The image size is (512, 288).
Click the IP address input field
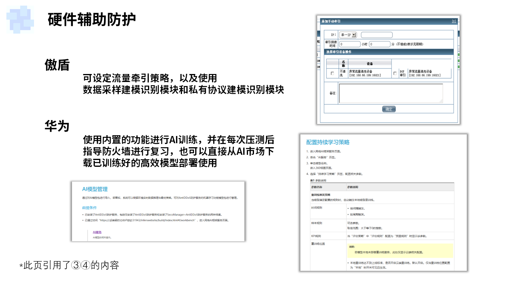[376, 35]
